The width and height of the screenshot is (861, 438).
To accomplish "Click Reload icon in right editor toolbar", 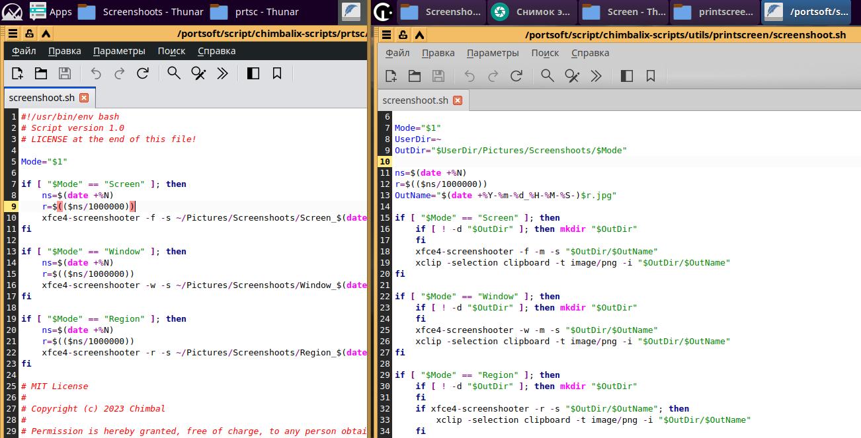I will [x=516, y=76].
